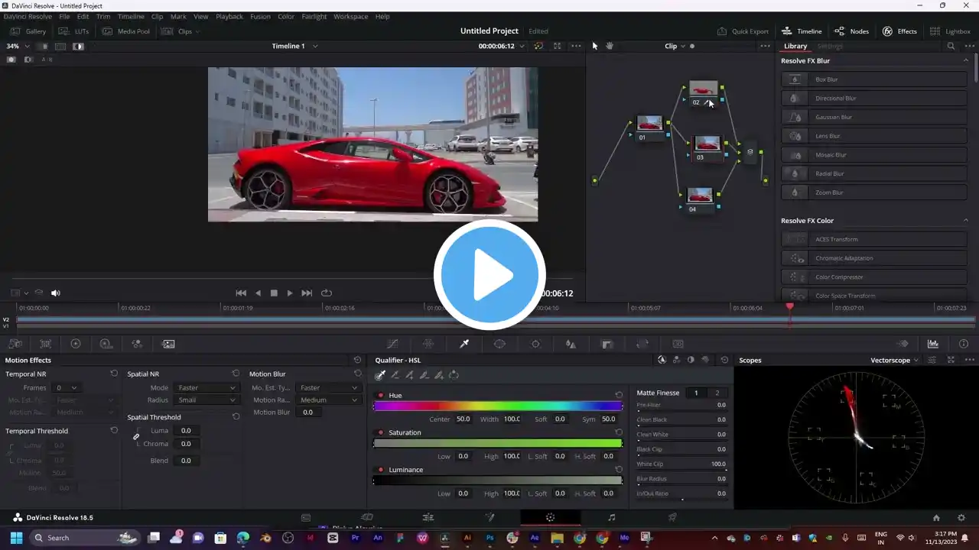The height and width of the screenshot is (550, 979).
Task: Select node 03 thumbnail in node graph
Action: pos(707,144)
